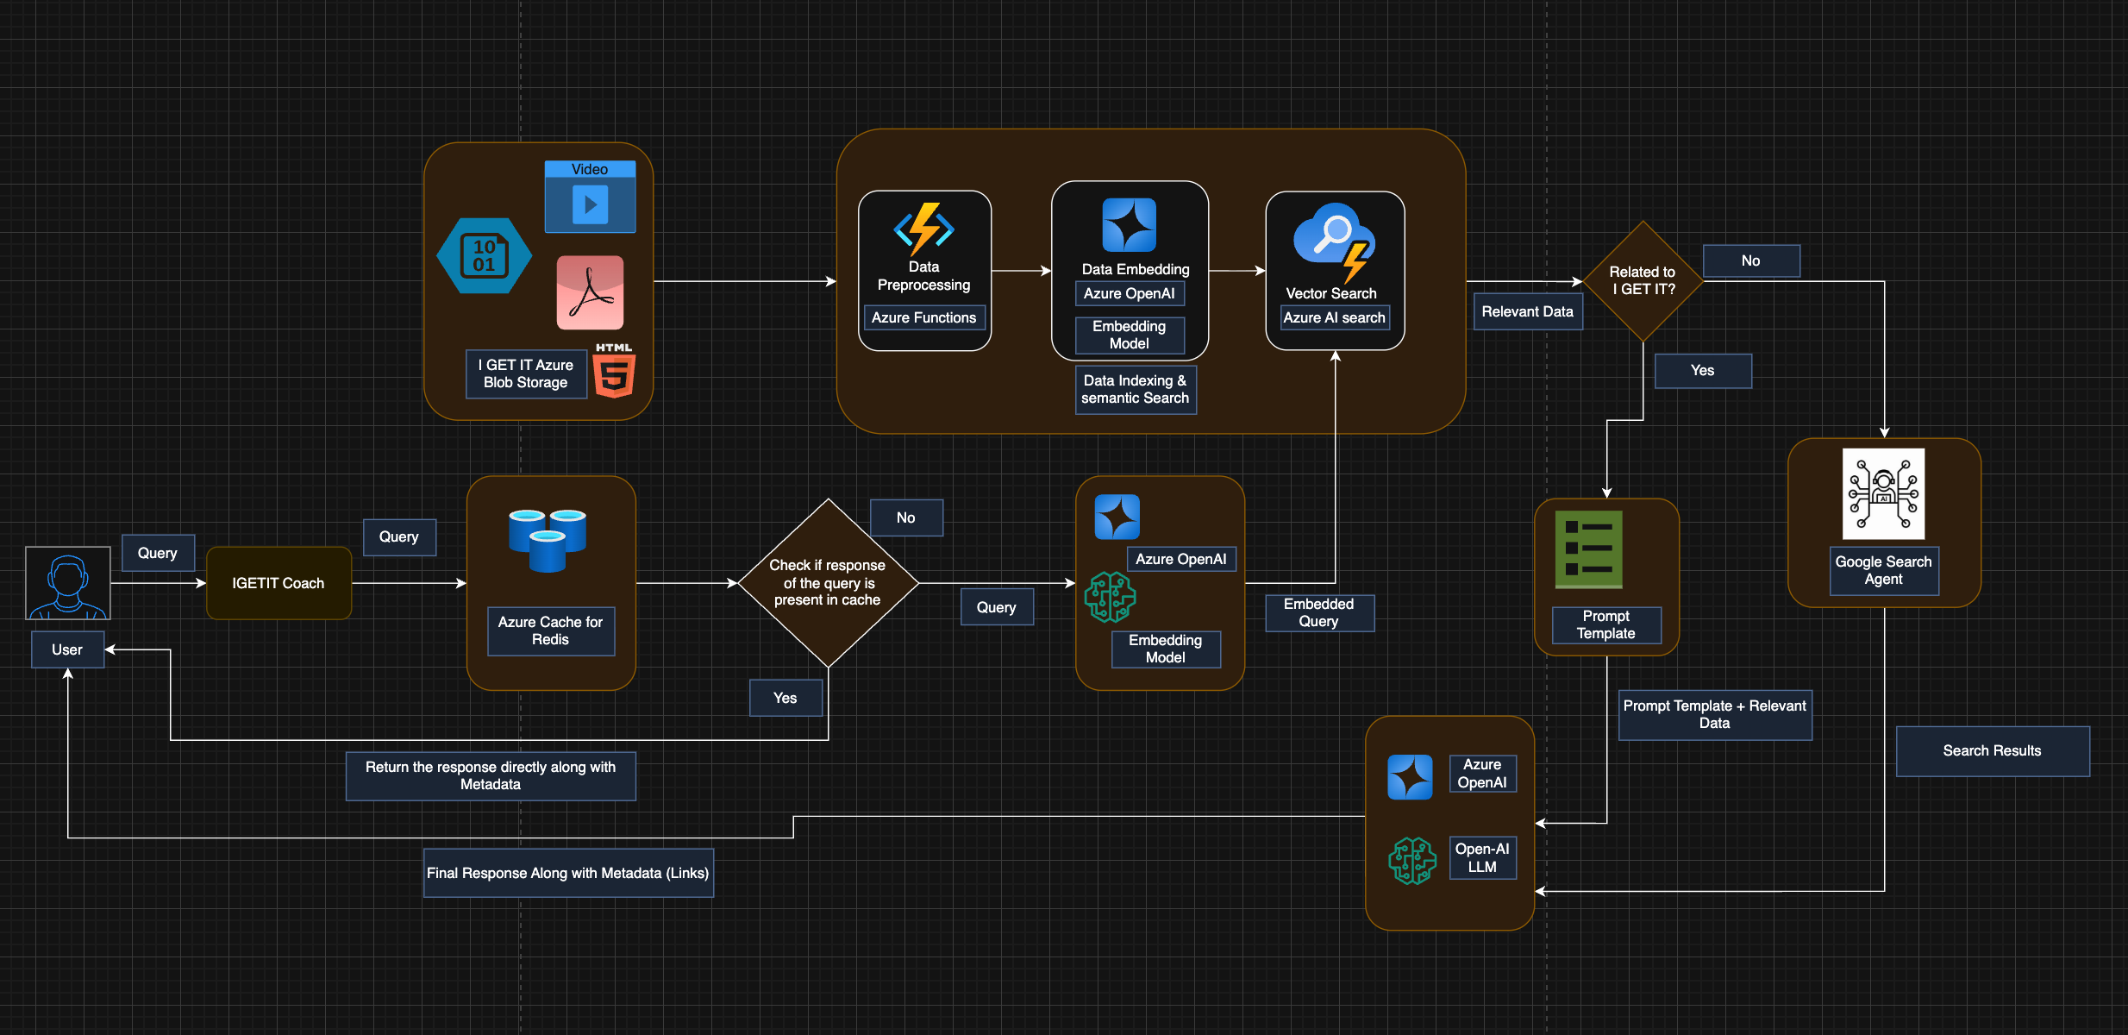
Task: Click the Azure Blob Storage hexagon icon
Action: click(485, 256)
